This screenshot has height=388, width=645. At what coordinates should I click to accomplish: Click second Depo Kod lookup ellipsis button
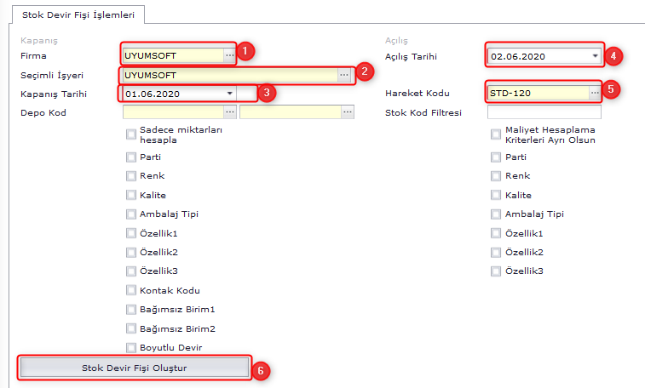pos(347,111)
